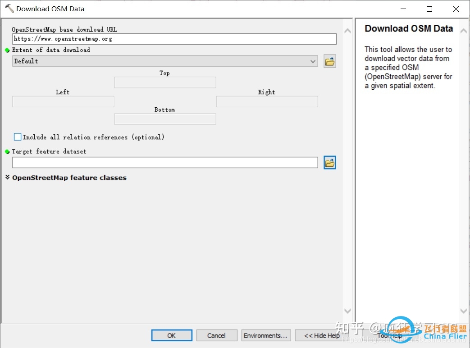This screenshot has width=470, height=348.
Task: Collapse the help pane with Hide Help
Action: (x=321, y=335)
